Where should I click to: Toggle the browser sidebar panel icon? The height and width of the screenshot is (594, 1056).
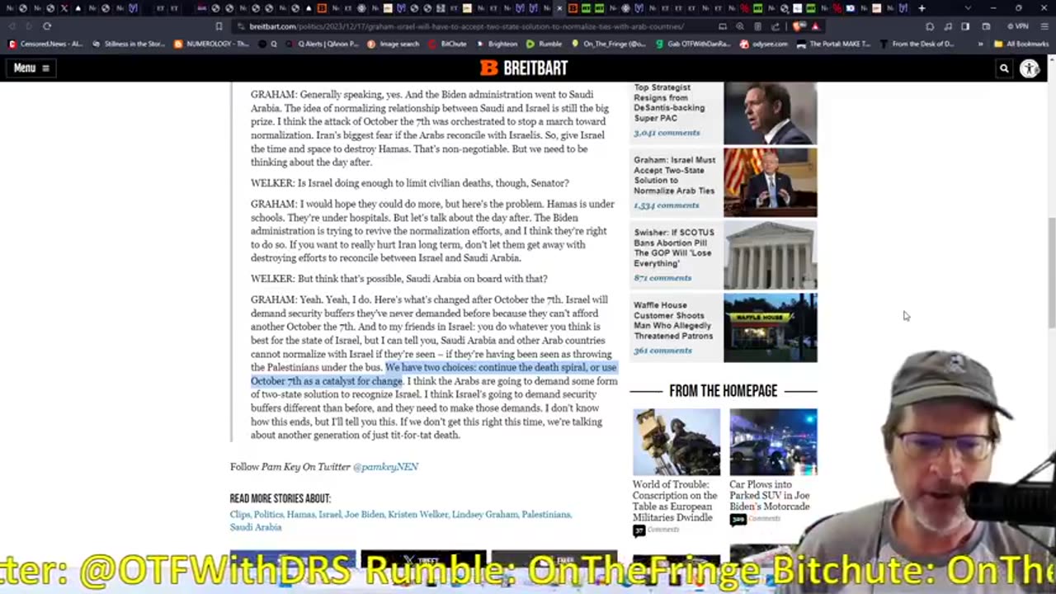[x=965, y=26]
